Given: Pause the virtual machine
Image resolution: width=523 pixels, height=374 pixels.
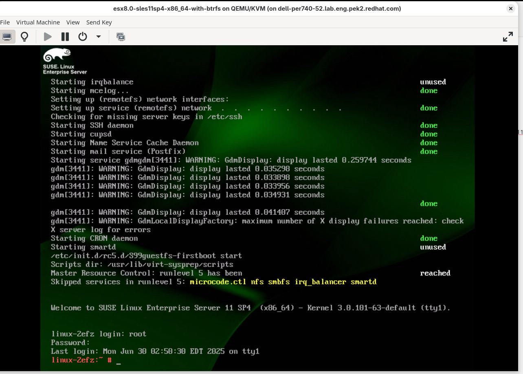Looking at the screenshot, I should (x=65, y=37).
